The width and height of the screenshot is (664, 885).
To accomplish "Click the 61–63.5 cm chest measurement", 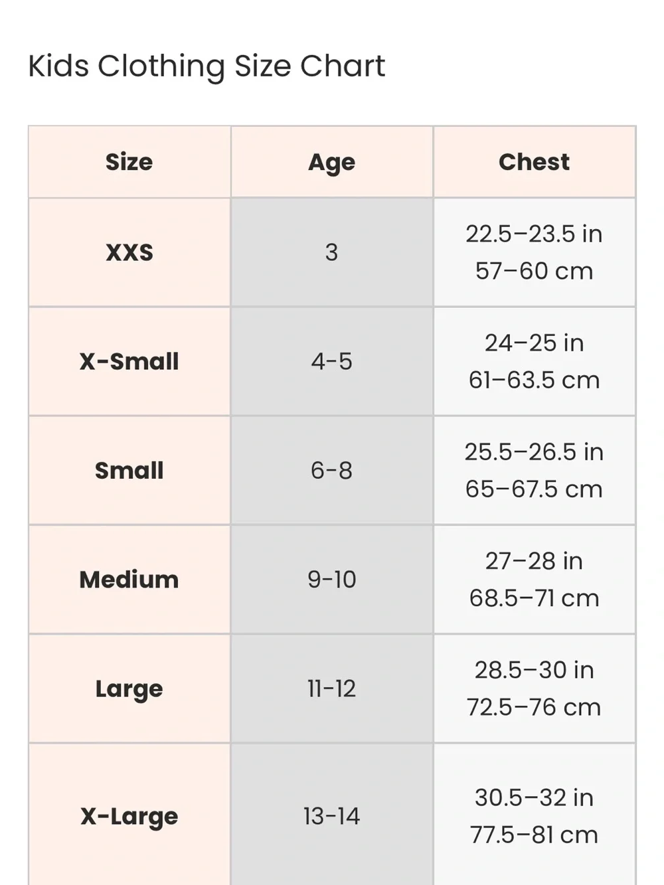I will tap(534, 380).
